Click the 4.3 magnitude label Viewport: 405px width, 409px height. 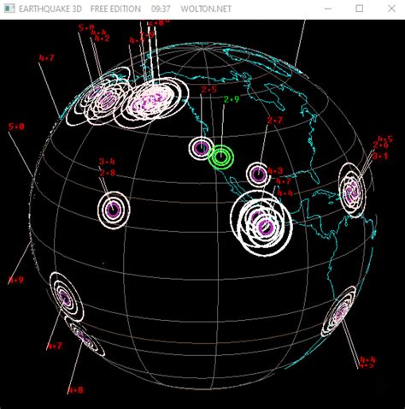pyautogui.click(x=275, y=171)
